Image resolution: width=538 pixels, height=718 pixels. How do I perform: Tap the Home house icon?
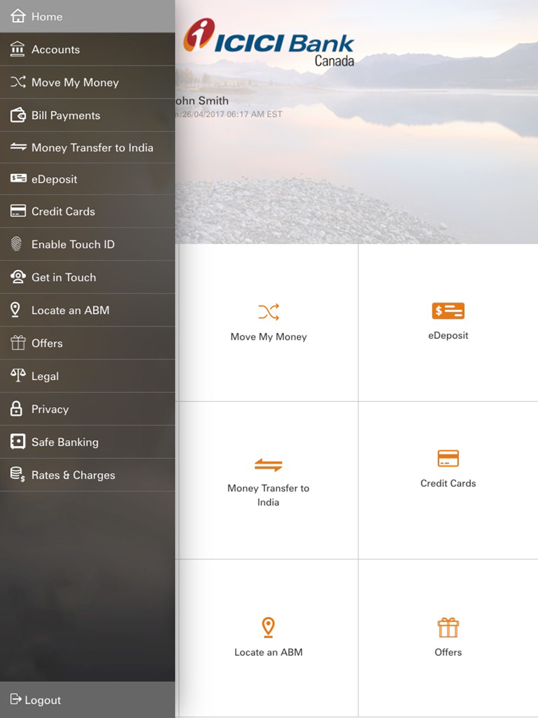pos(18,16)
